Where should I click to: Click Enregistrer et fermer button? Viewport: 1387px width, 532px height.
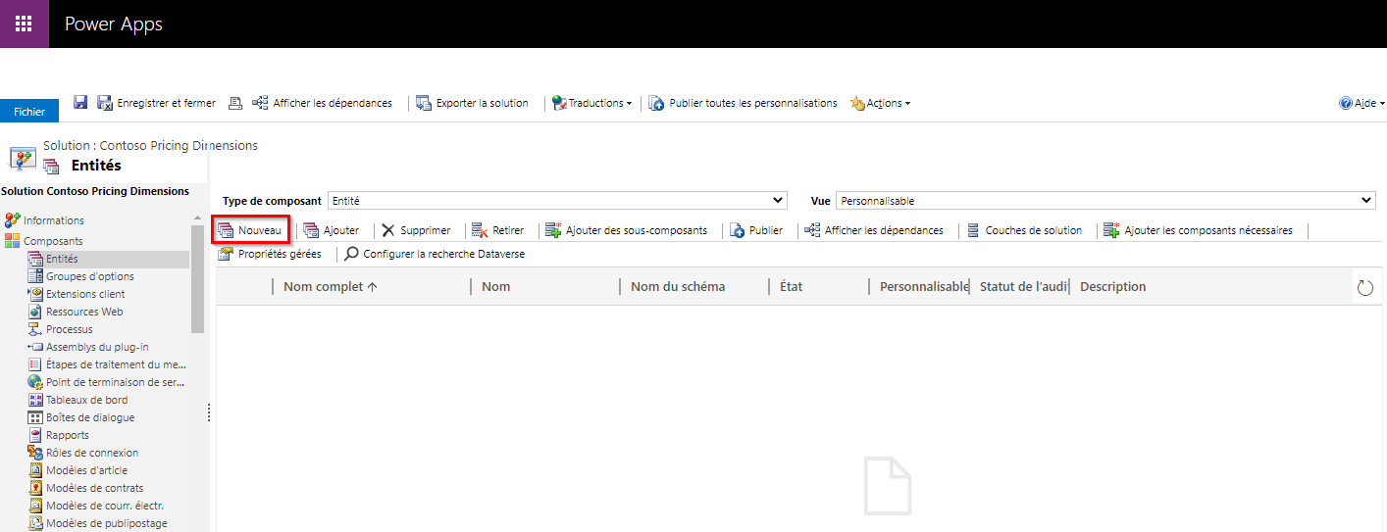[x=156, y=103]
